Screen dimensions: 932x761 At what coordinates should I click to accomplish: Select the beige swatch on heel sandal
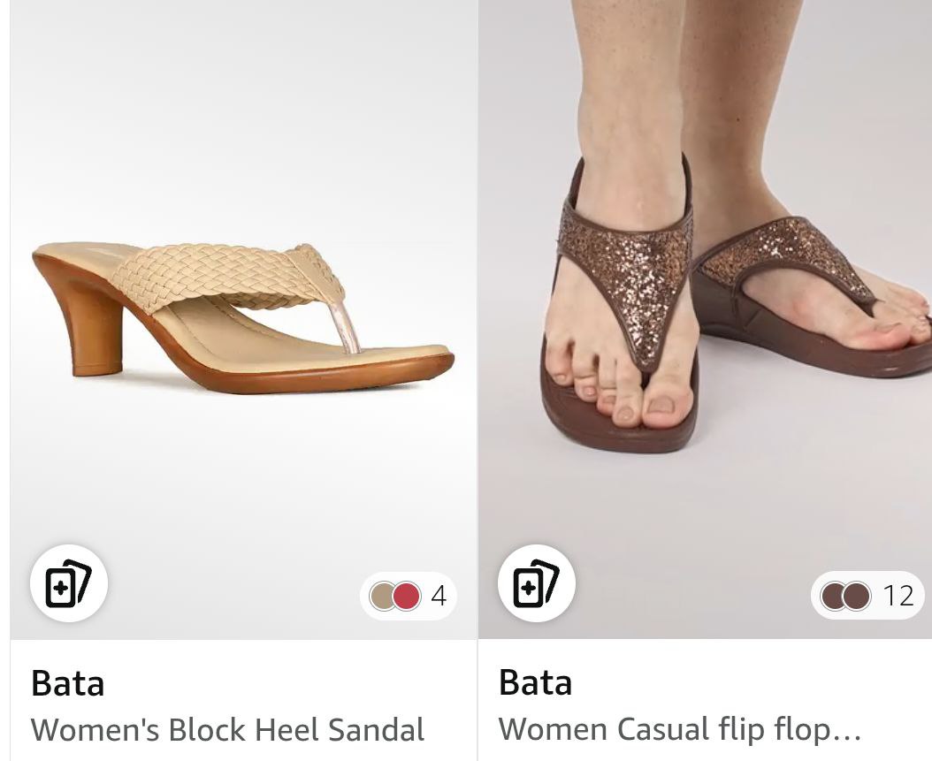[384, 597]
